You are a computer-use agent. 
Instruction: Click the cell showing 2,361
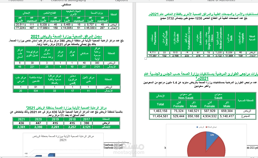click(x=21, y=127)
